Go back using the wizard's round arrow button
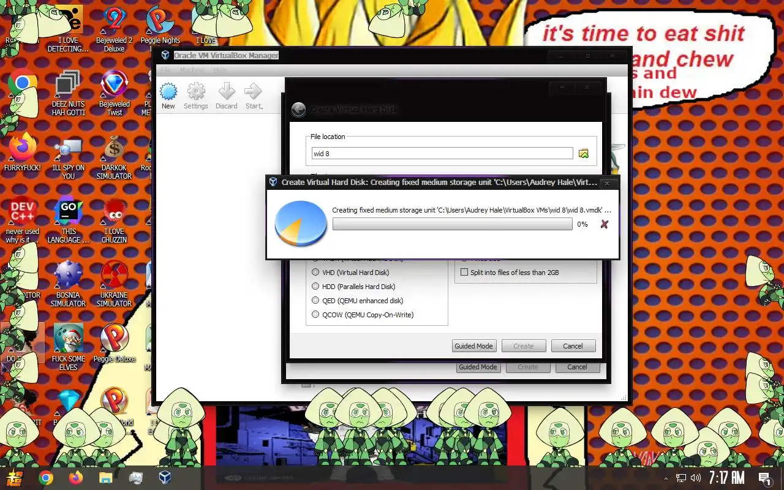Viewport: 784px width, 490px height. tap(298, 110)
